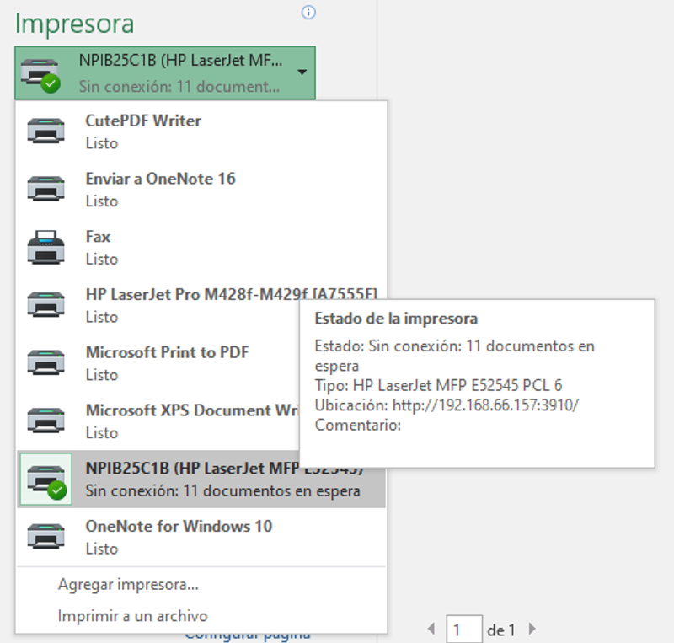This screenshot has height=643, width=674.
Task: Choose OneNote for Windows 10 printer
Action: 201,537
